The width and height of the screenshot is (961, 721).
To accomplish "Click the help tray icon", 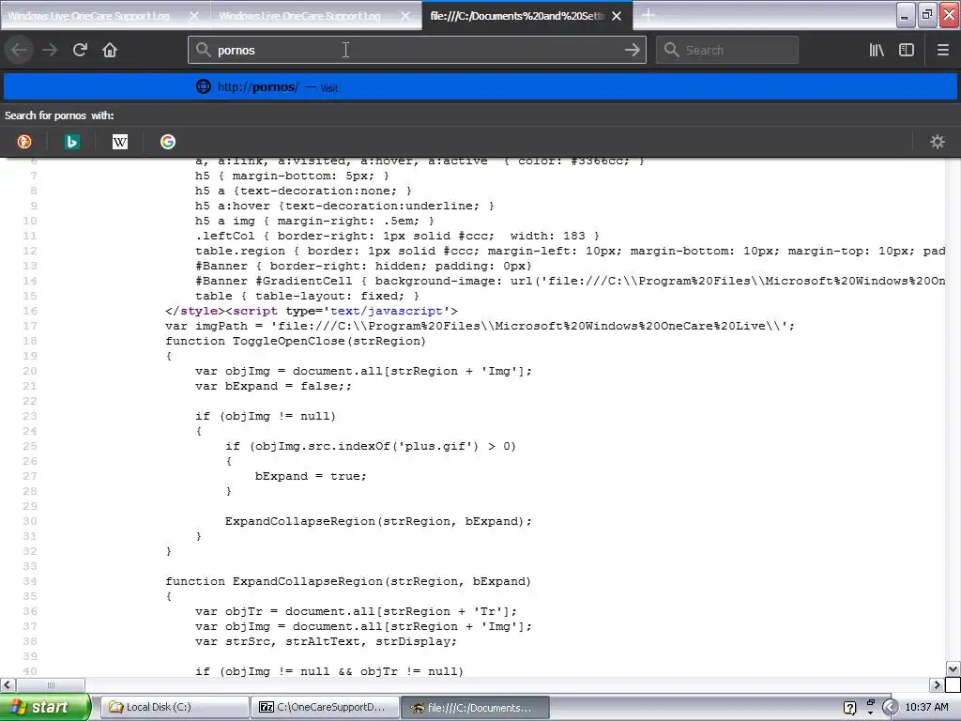I will (x=849, y=708).
